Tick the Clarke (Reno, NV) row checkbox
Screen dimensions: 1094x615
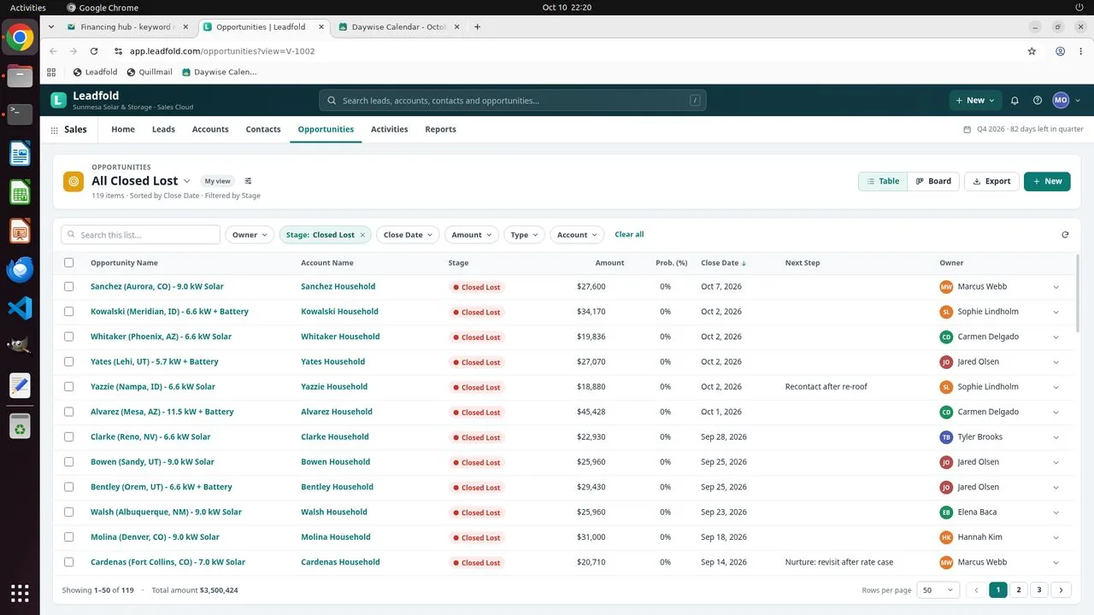tap(69, 437)
